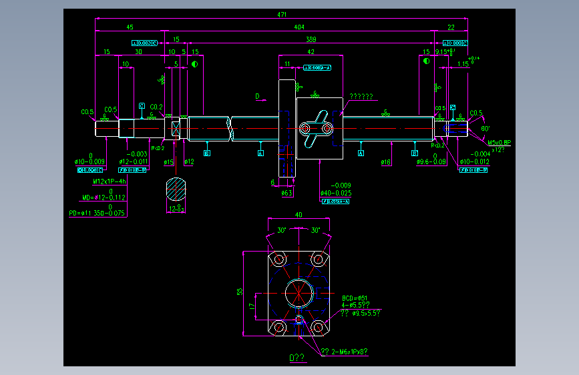Select the 42 nut length dimension
The width and height of the screenshot is (579, 375).
[x=311, y=51]
